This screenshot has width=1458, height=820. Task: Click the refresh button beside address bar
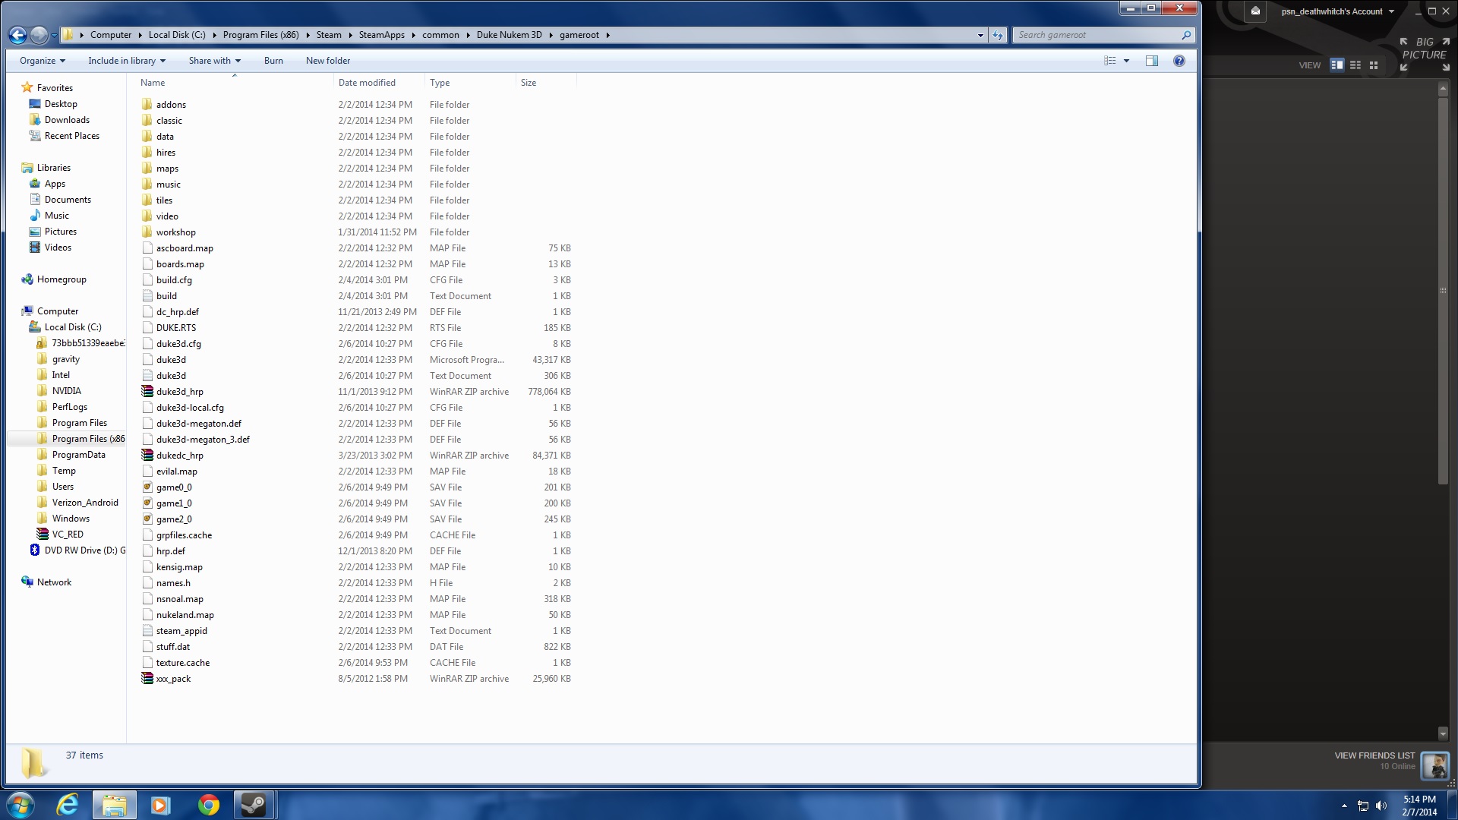point(998,35)
